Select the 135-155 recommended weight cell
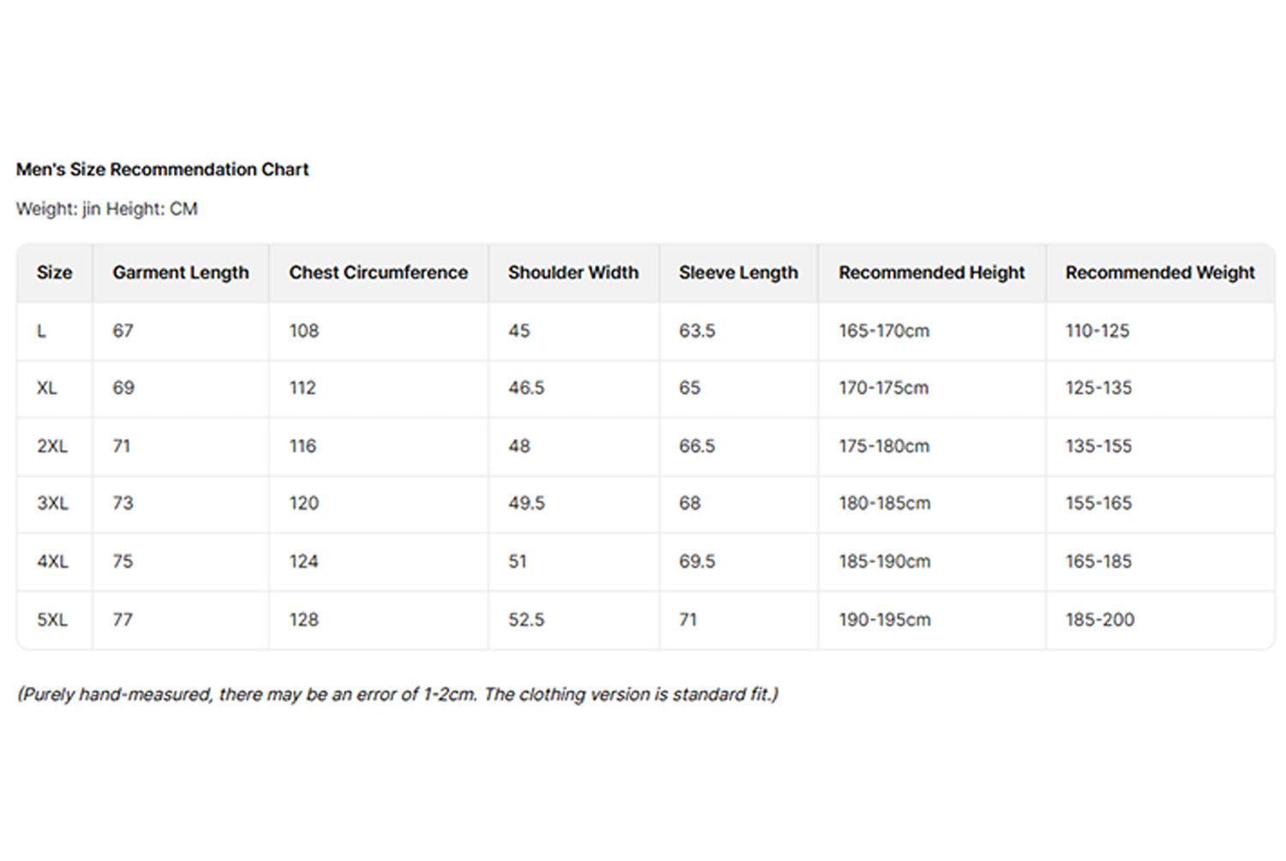The width and height of the screenshot is (1286, 861). click(1098, 446)
